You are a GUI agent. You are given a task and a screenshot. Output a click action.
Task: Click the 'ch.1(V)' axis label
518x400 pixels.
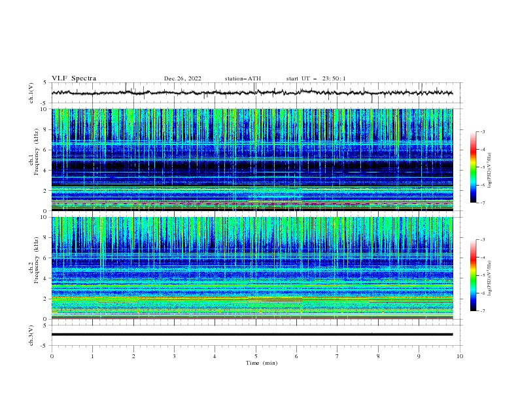(x=31, y=93)
